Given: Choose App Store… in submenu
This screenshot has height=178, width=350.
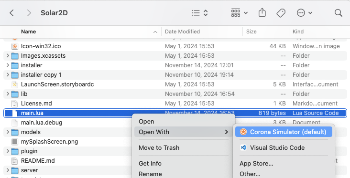Looking at the screenshot, I should [256, 163].
